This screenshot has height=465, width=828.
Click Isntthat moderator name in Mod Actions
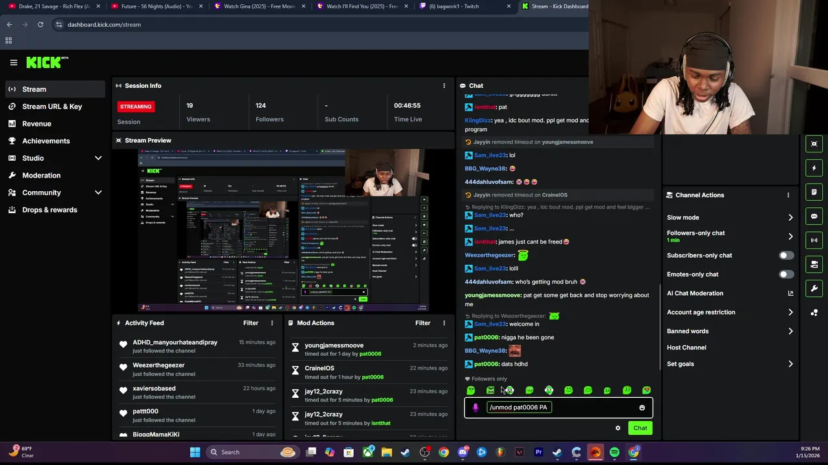381,423
